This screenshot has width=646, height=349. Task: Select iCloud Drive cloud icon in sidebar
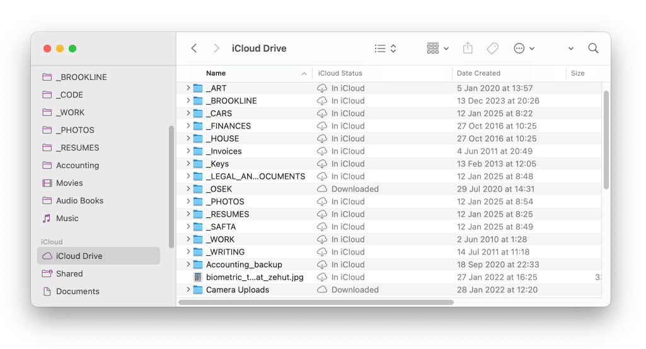click(x=47, y=256)
